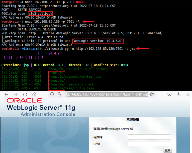Reload the page with the refresh icon

coord(25,94)
